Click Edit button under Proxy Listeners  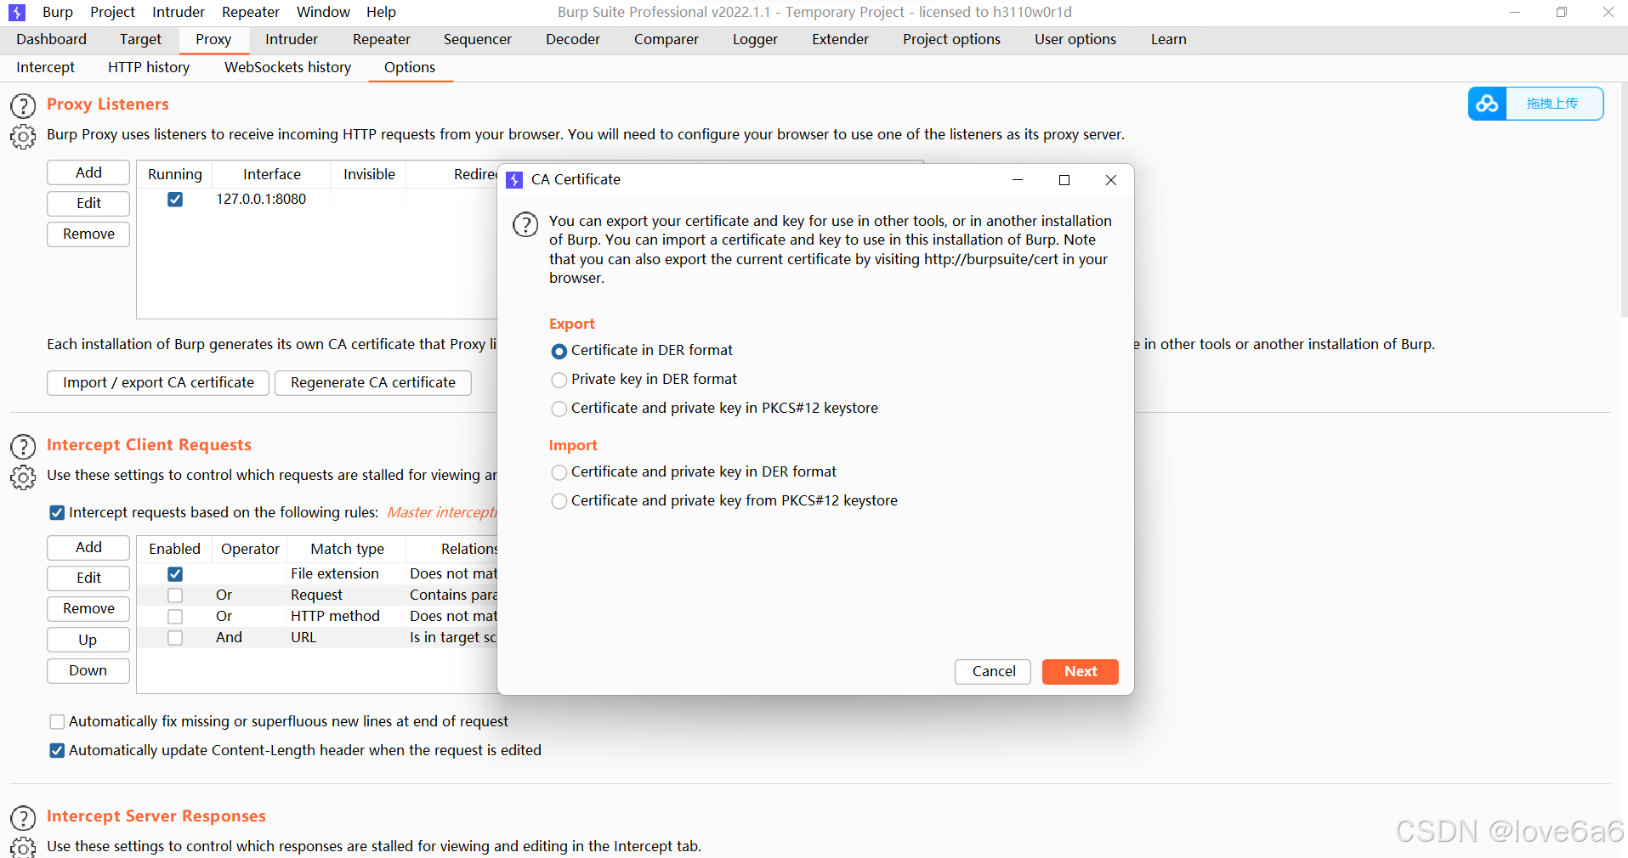point(88,203)
